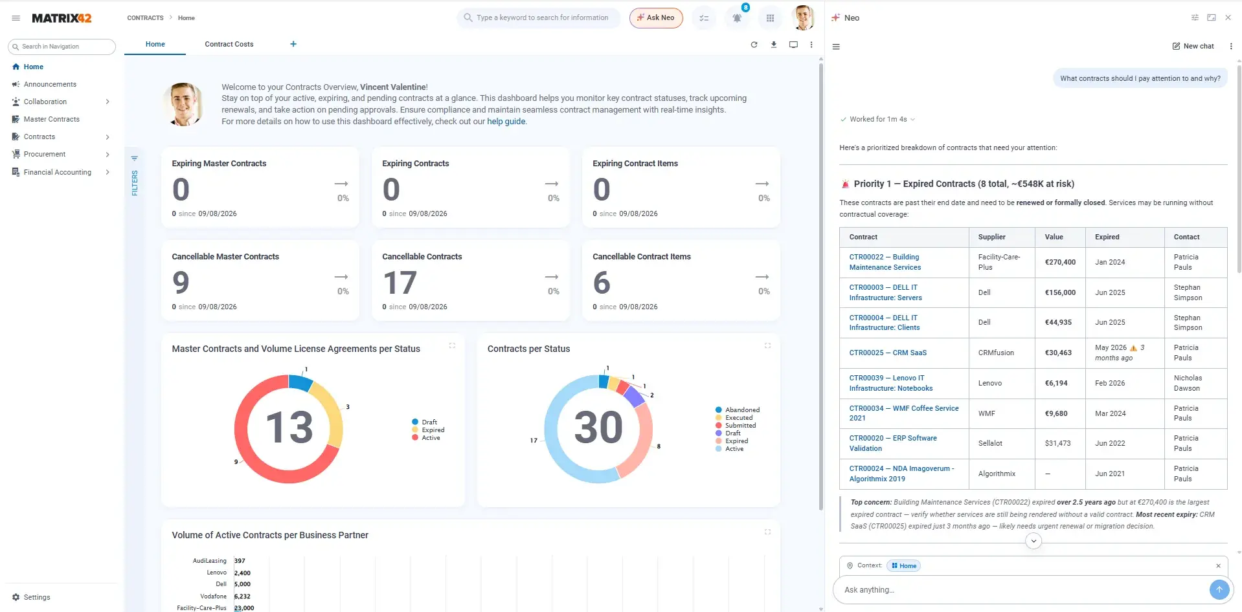
Task: Jump to latest Neo message
Action: click(1033, 541)
